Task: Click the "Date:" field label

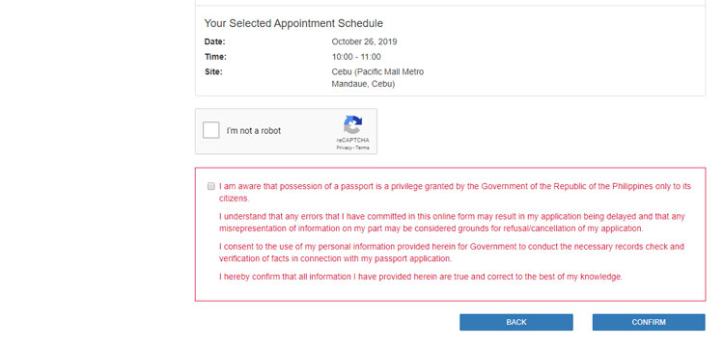Action: point(214,42)
